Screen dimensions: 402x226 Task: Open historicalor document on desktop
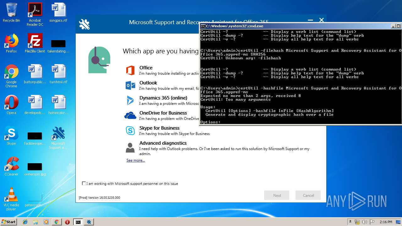point(58,105)
